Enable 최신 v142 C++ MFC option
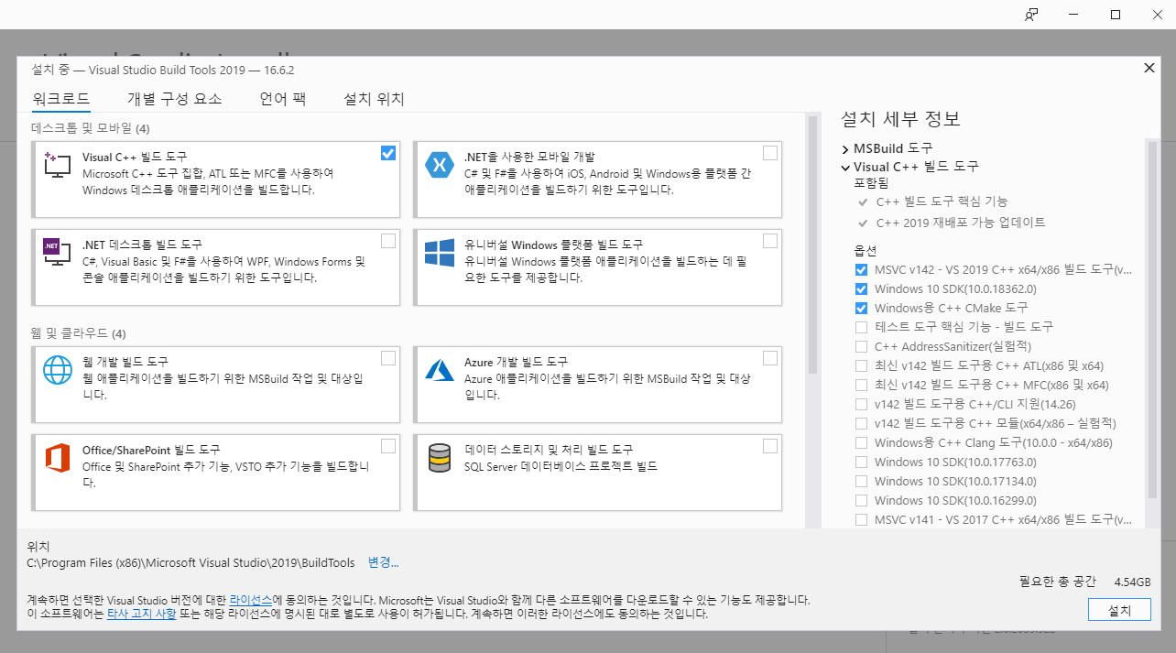The image size is (1176, 653). [x=861, y=385]
